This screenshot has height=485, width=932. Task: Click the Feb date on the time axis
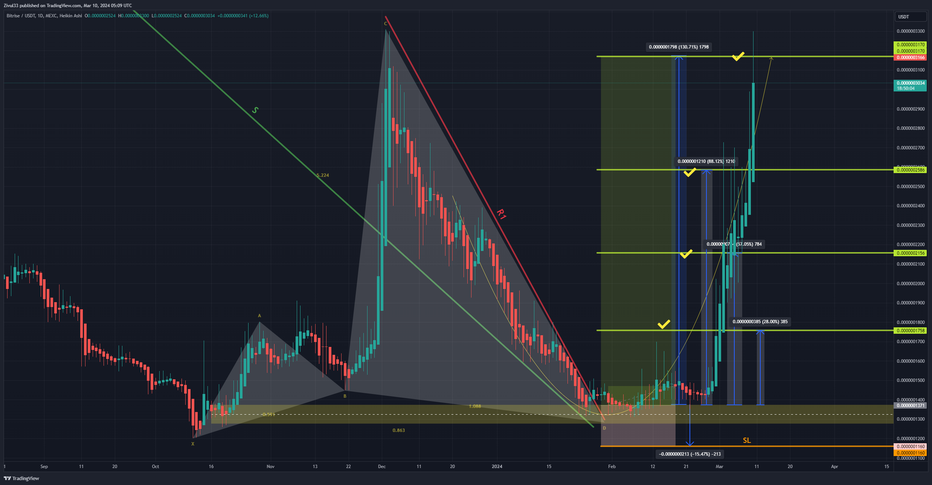[612, 467]
